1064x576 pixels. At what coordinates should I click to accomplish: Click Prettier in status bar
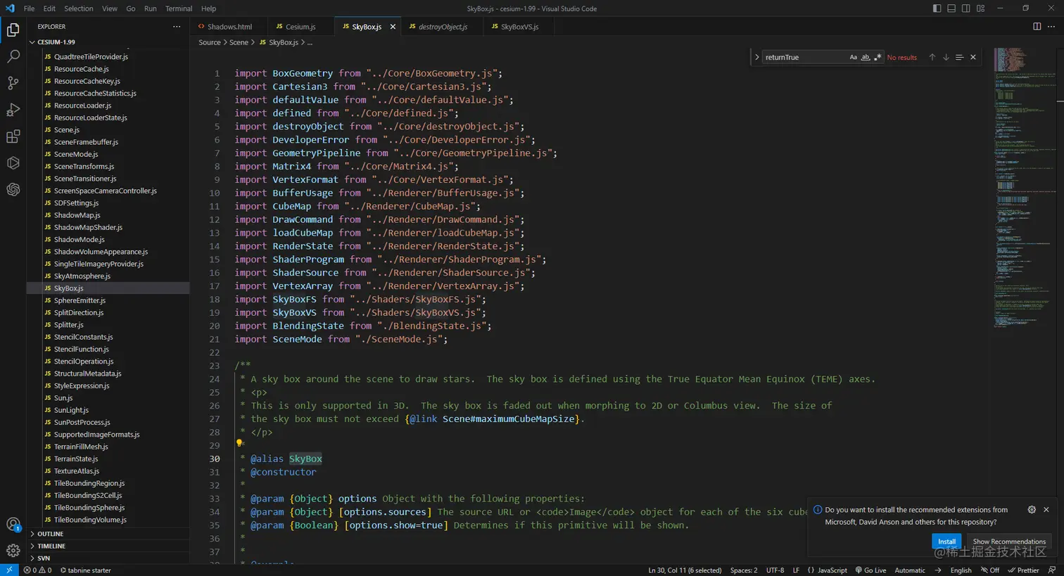(1023, 570)
